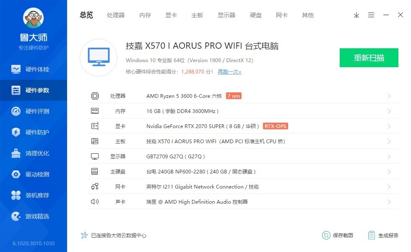Screen dimensions: 411x252
Task: Click the network icon in the 网卡 row
Action: pyautogui.click(x=95, y=186)
